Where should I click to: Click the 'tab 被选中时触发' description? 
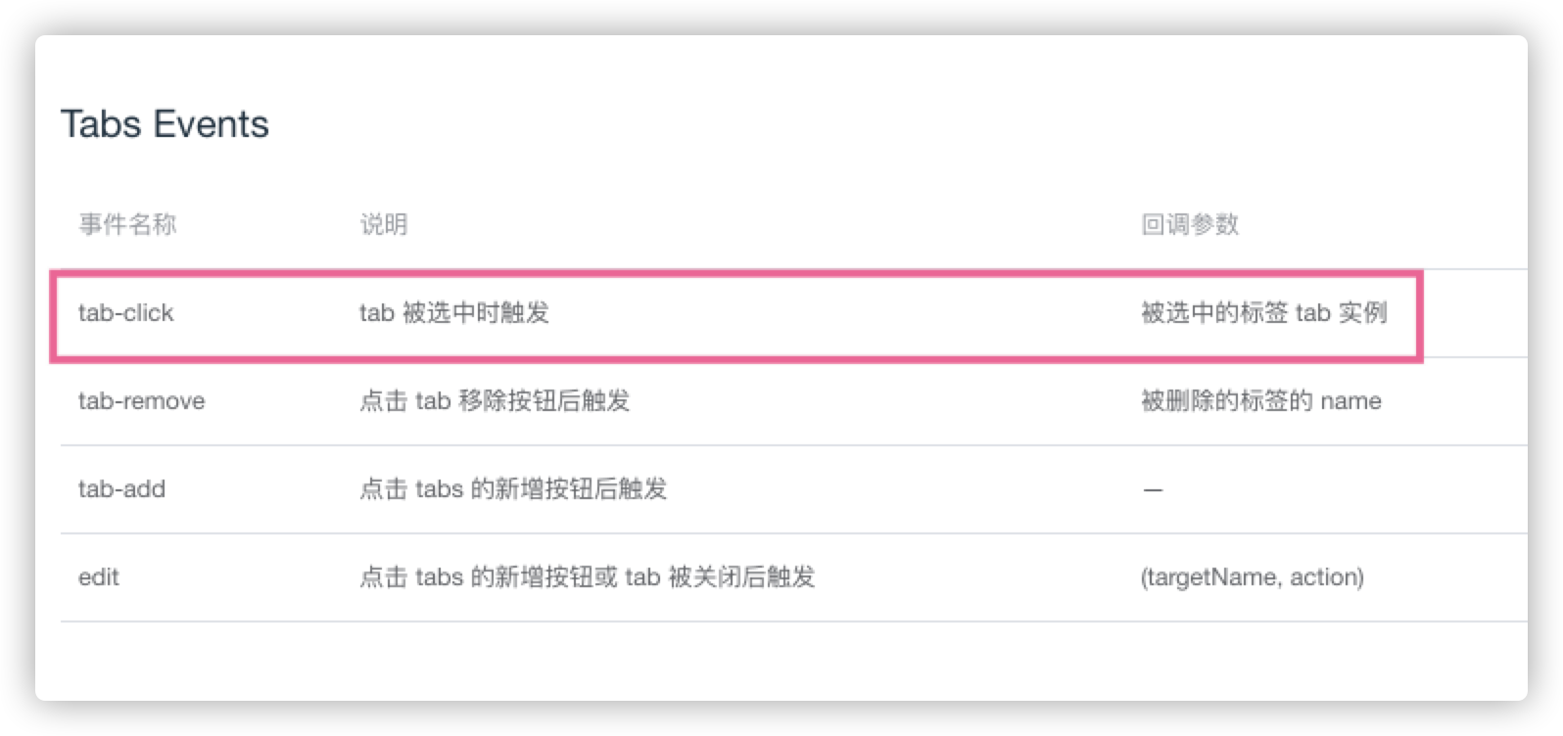click(x=454, y=313)
